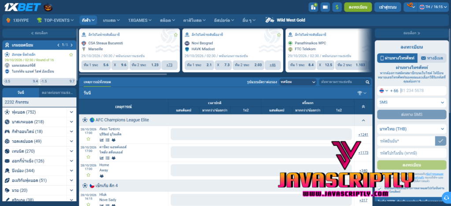Select the ผ่านทางโทรศัพท์ registration tab
This screenshot has height=206, width=451.
click(397, 58)
